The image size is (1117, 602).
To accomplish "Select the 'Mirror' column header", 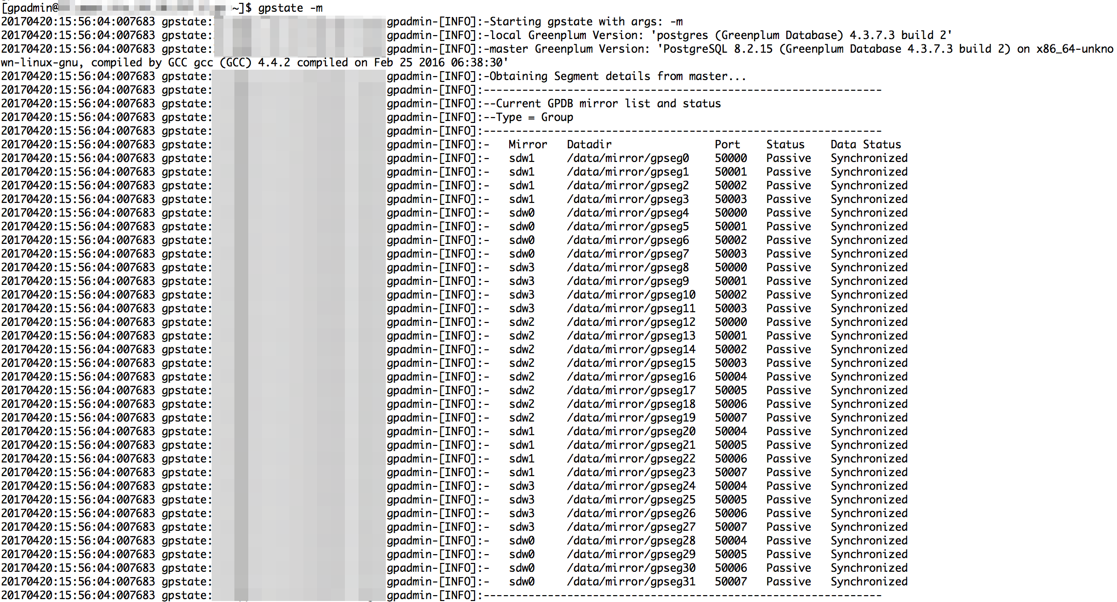I will pos(528,144).
